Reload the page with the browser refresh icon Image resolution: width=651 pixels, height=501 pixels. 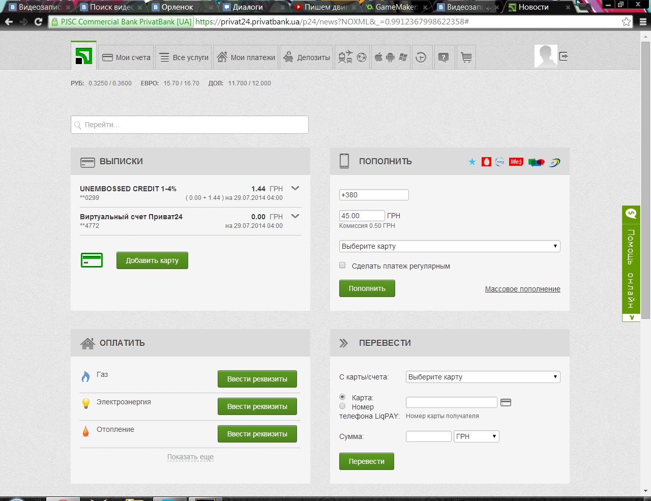(38, 22)
